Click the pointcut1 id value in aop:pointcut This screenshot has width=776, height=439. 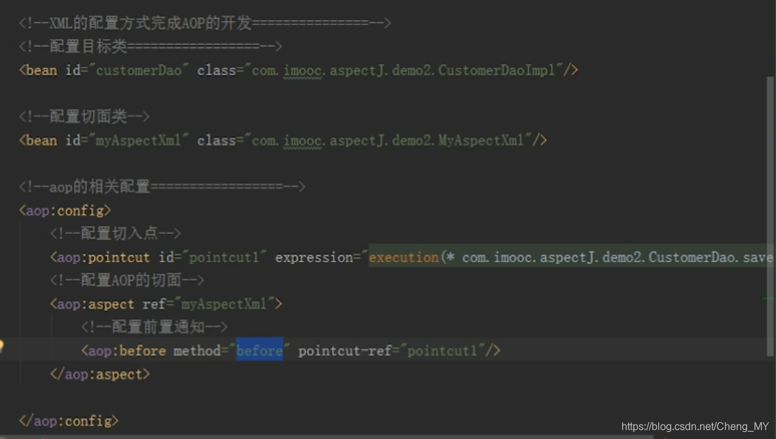pos(224,258)
